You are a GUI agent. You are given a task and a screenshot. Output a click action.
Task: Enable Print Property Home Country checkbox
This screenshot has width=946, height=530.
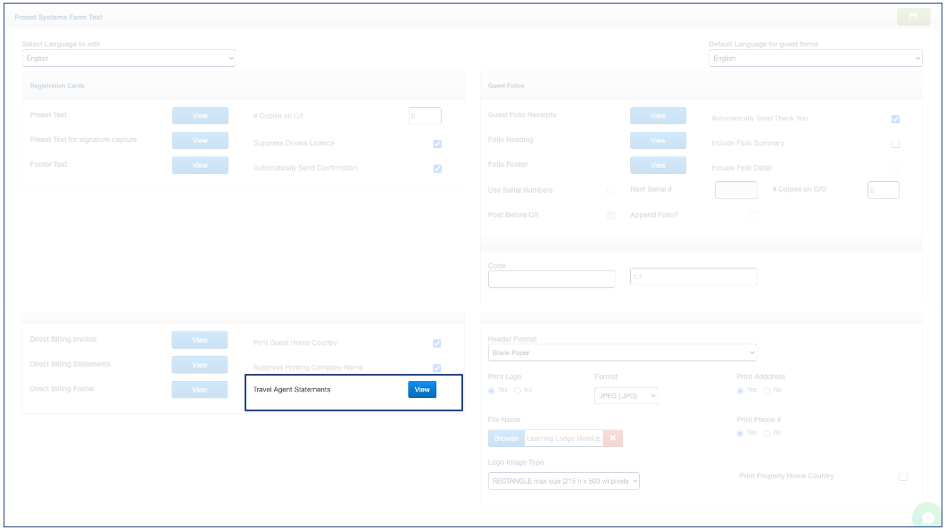(902, 477)
